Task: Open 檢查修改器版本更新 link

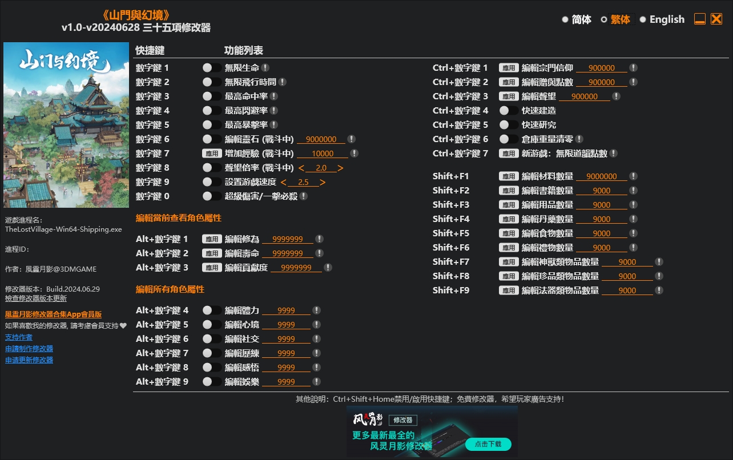Action: pos(36,298)
